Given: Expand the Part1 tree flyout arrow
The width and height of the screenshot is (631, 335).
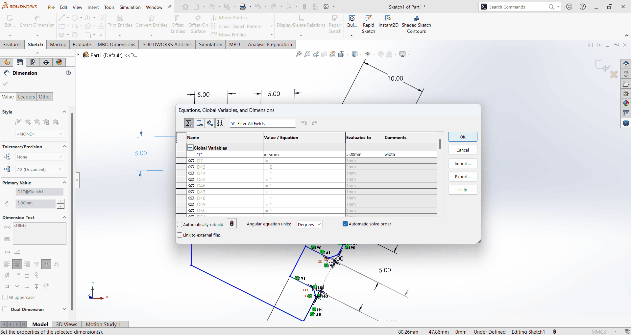Looking at the screenshot, I should [78, 54].
